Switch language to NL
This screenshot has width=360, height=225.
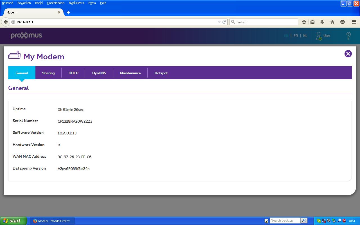305,36
